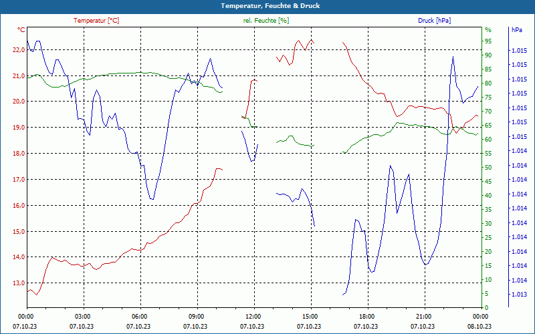Click the 18:00 time axis label
The image size is (535, 334).
368,316
